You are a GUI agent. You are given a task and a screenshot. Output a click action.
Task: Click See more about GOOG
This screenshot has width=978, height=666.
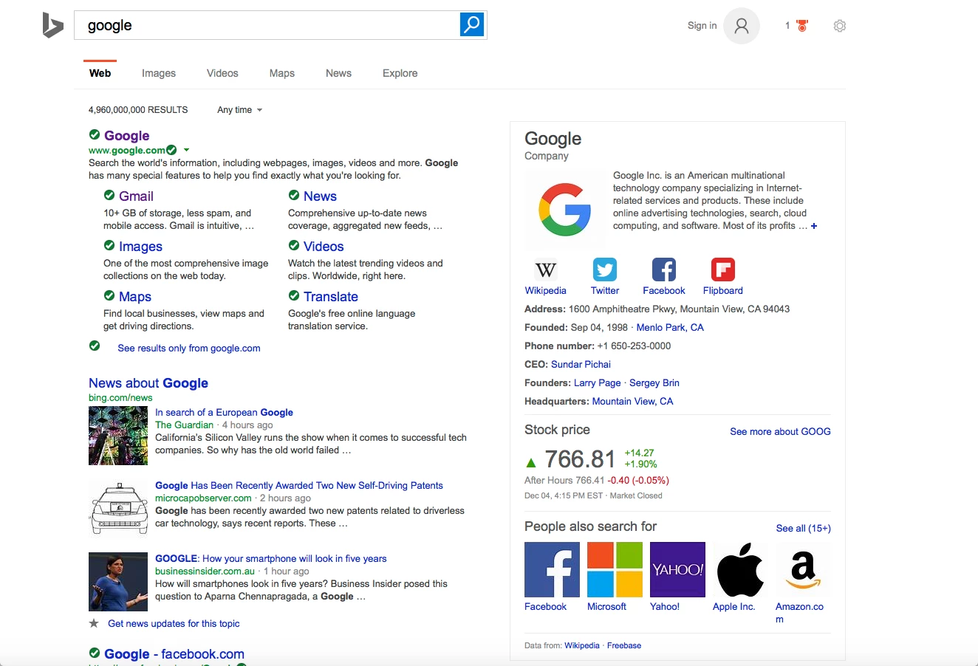(x=780, y=432)
